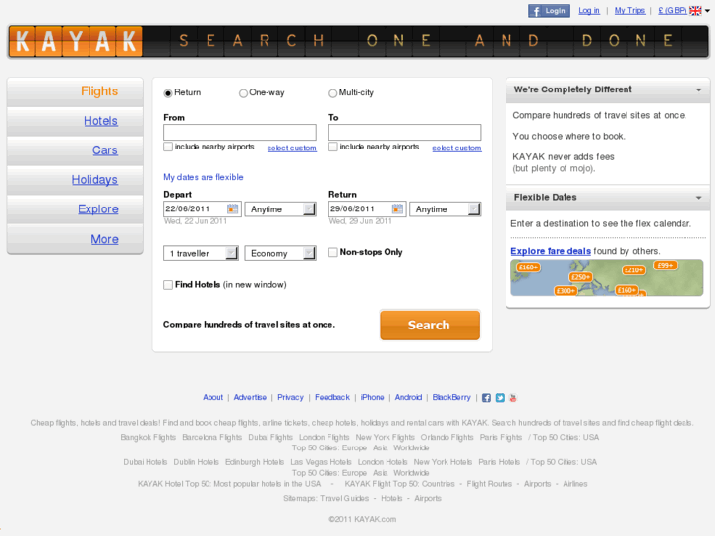715x536 pixels.
Task: Click the Edinburgh Hotels footer link
Action: (x=255, y=462)
